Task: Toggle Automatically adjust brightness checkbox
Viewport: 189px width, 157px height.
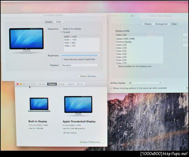Action: click(x=62, y=59)
